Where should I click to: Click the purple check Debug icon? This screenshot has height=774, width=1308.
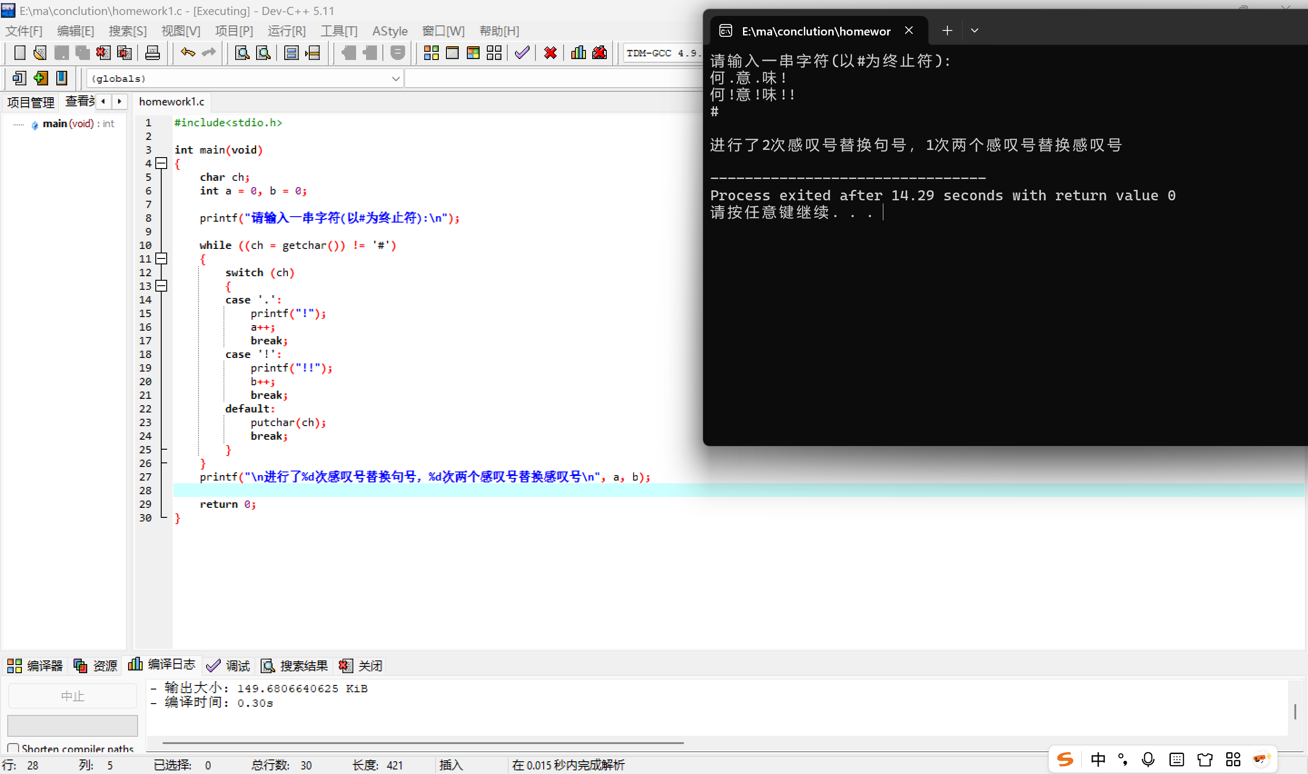522,53
